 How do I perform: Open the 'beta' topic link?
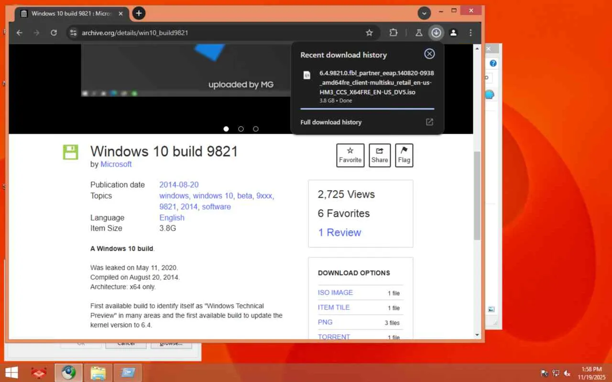point(245,196)
